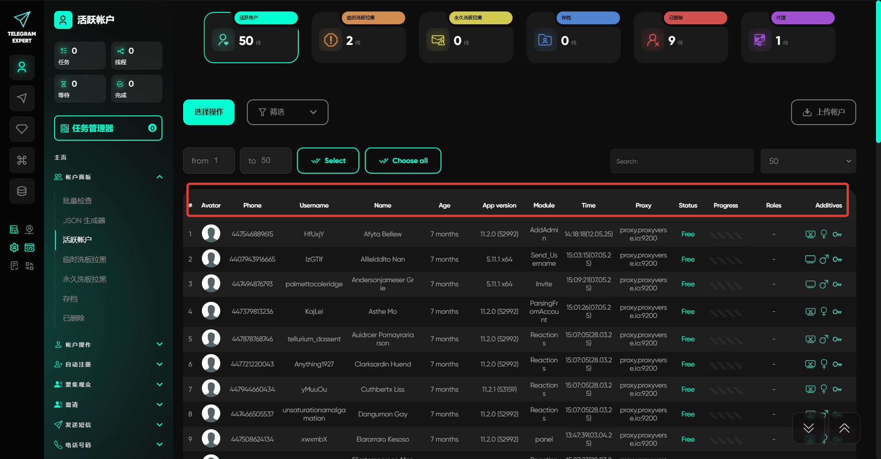Click the green settings gear icon
881x459 pixels.
point(14,248)
